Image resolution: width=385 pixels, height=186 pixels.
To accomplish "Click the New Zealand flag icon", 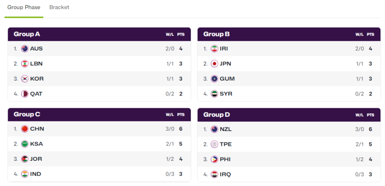I will 215,129.
